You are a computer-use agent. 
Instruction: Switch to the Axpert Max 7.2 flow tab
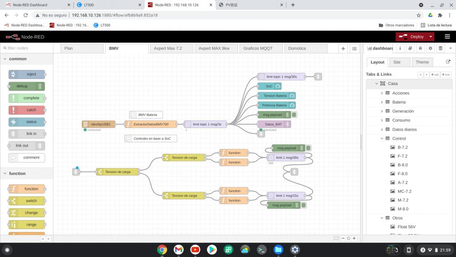[x=171, y=48]
